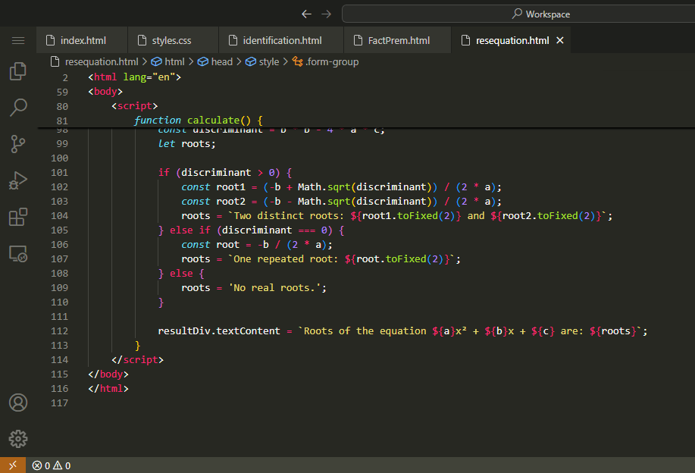Expand the head breadcrumb segment
The height and width of the screenshot is (473, 695).
click(221, 61)
